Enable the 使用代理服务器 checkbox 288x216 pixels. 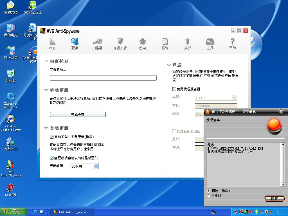pos(174,89)
